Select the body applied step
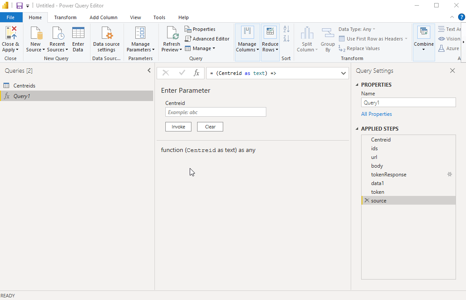 408,166
